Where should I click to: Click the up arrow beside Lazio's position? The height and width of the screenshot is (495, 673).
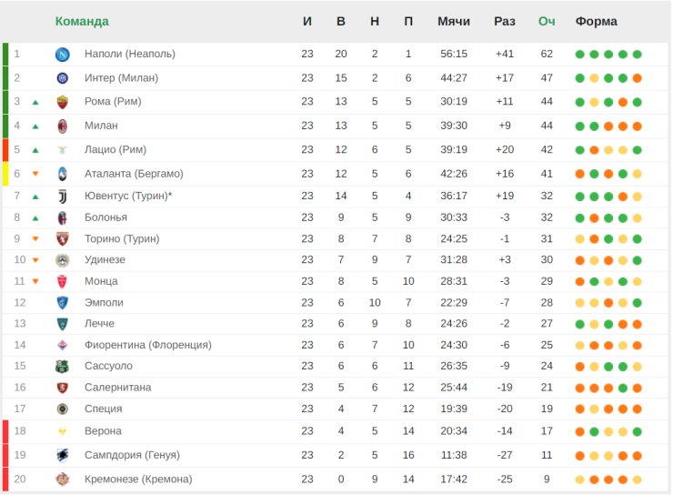click(35, 150)
